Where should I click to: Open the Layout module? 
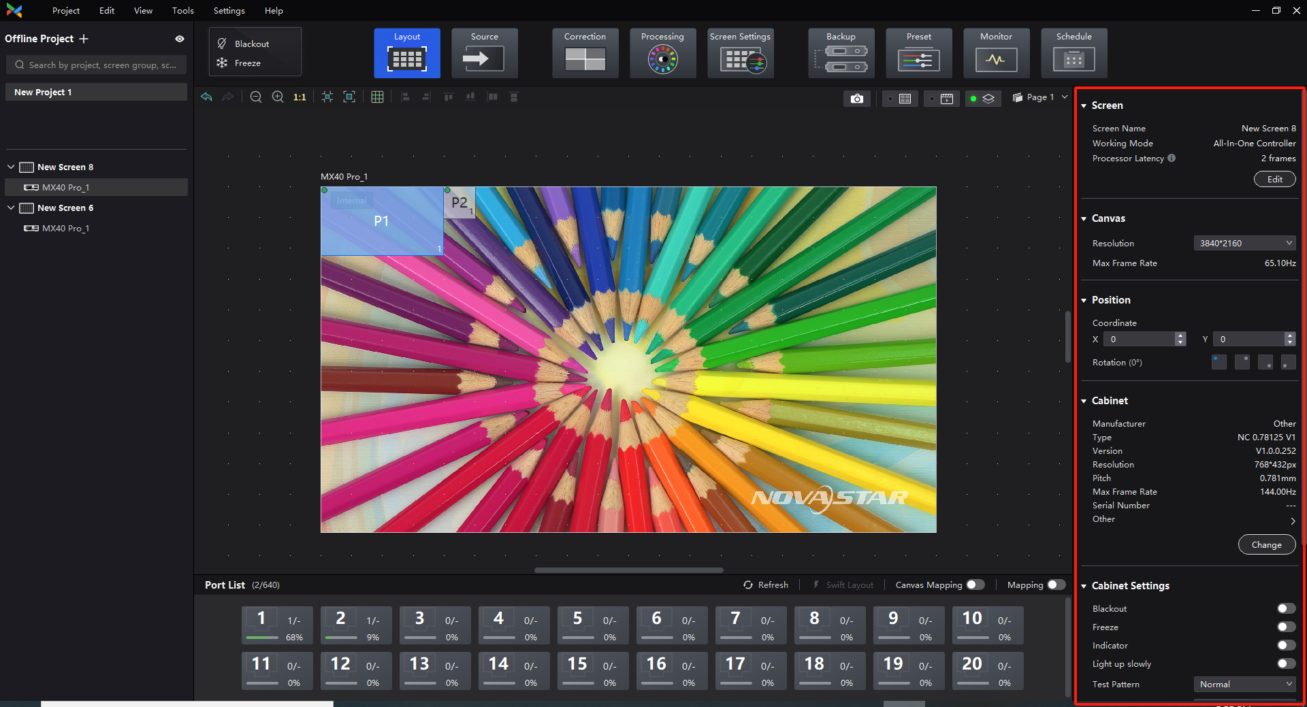(407, 53)
